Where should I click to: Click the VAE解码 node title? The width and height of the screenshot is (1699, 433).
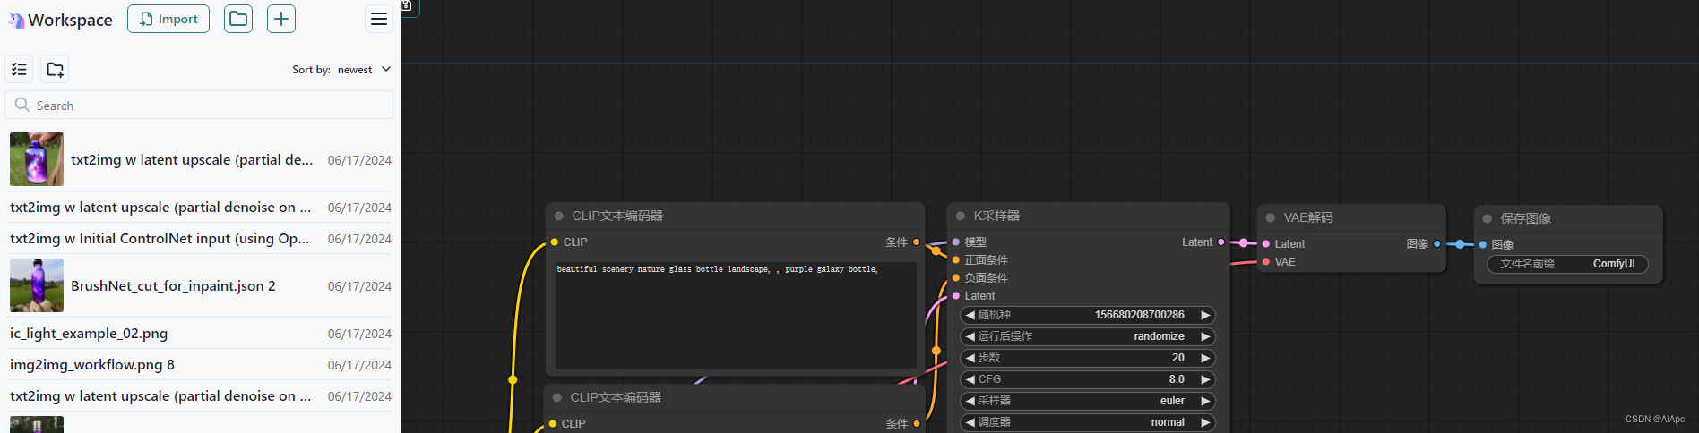click(x=1307, y=217)
